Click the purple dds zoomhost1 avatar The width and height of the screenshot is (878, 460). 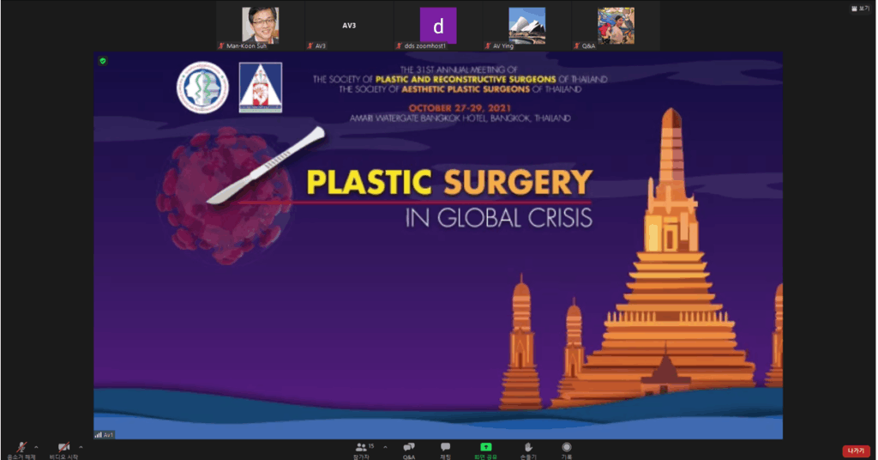(438, 25)
